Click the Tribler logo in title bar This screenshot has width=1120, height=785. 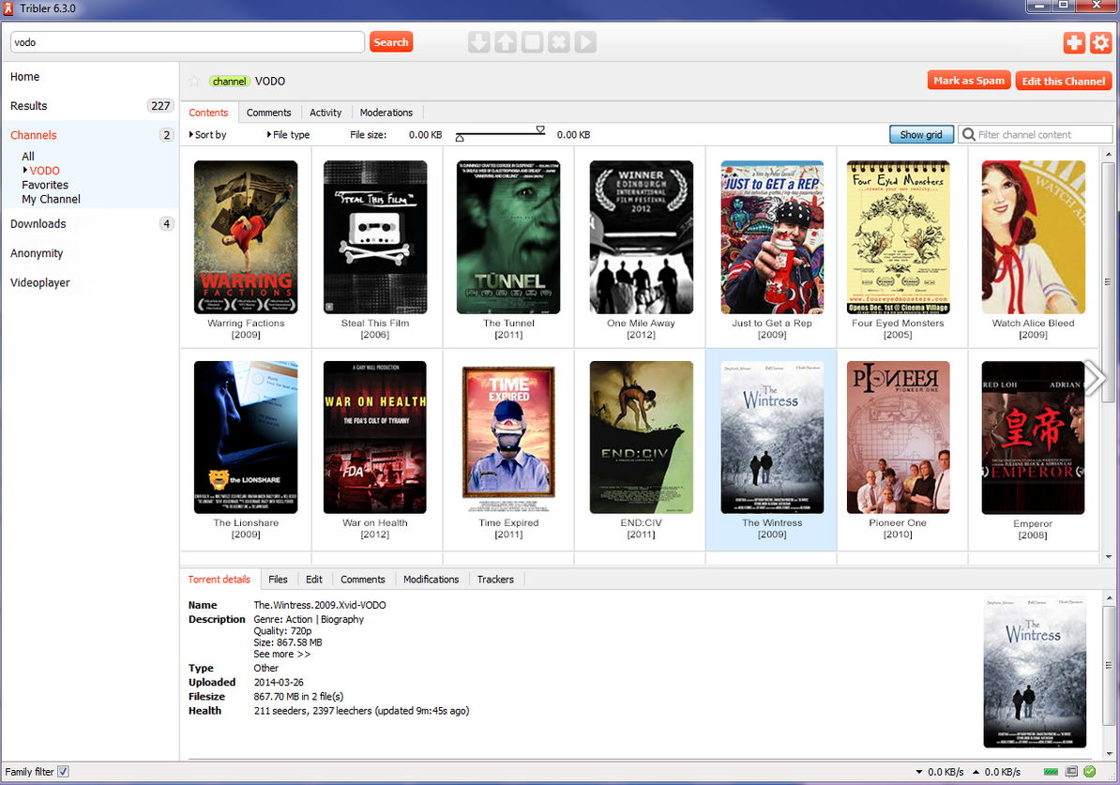[8, 8]
